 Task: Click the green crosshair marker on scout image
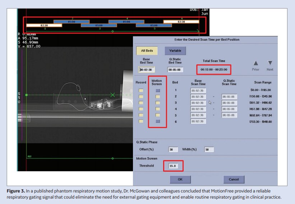(113, 95)
